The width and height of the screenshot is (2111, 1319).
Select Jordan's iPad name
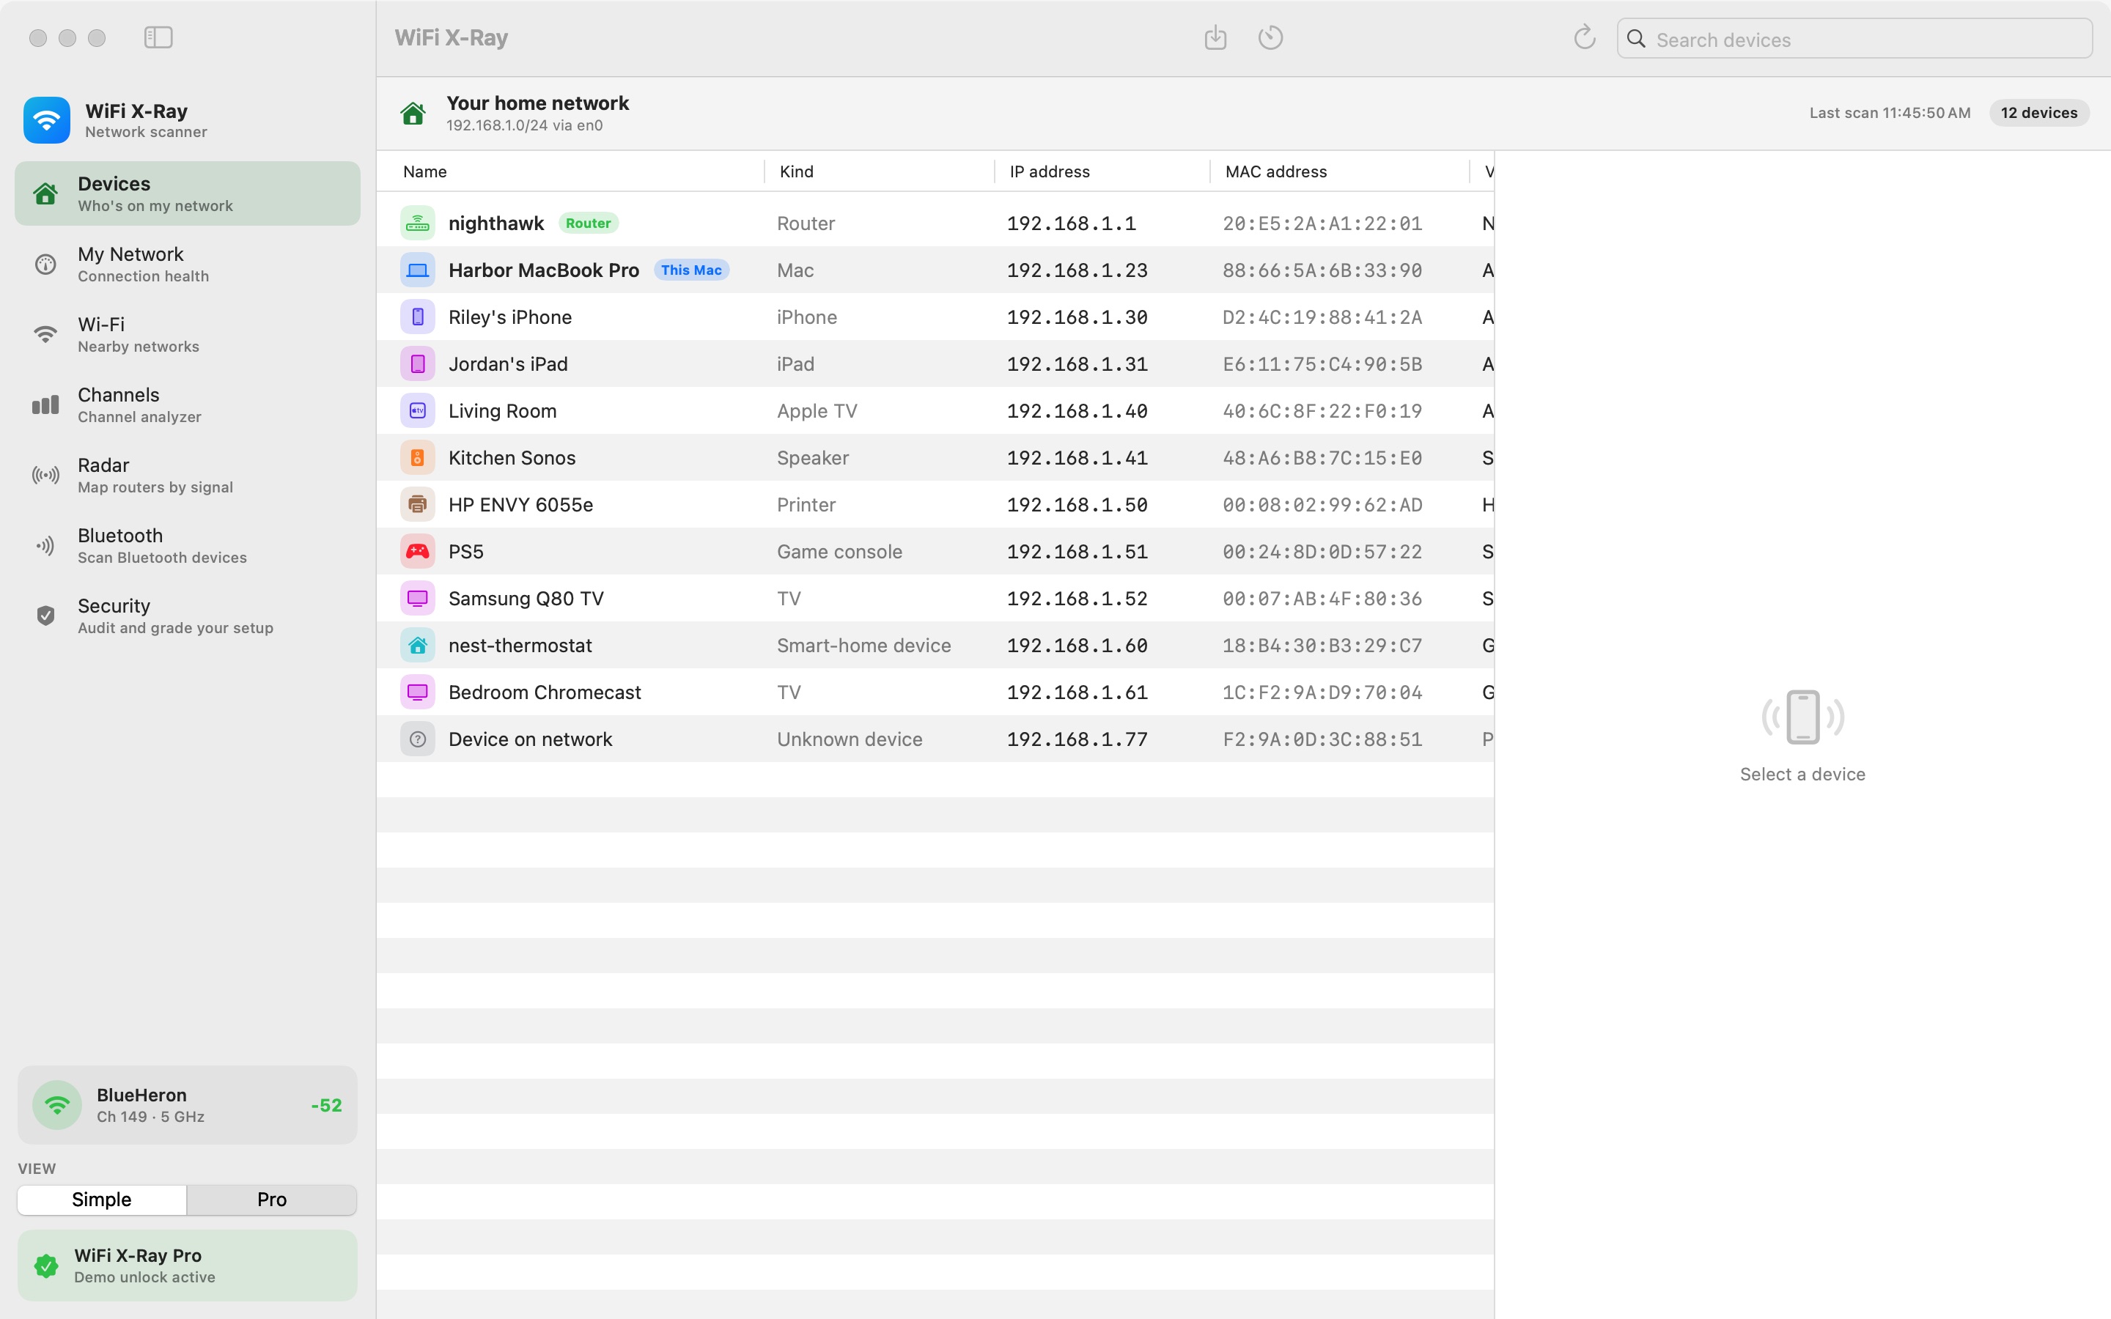point(508,363)
